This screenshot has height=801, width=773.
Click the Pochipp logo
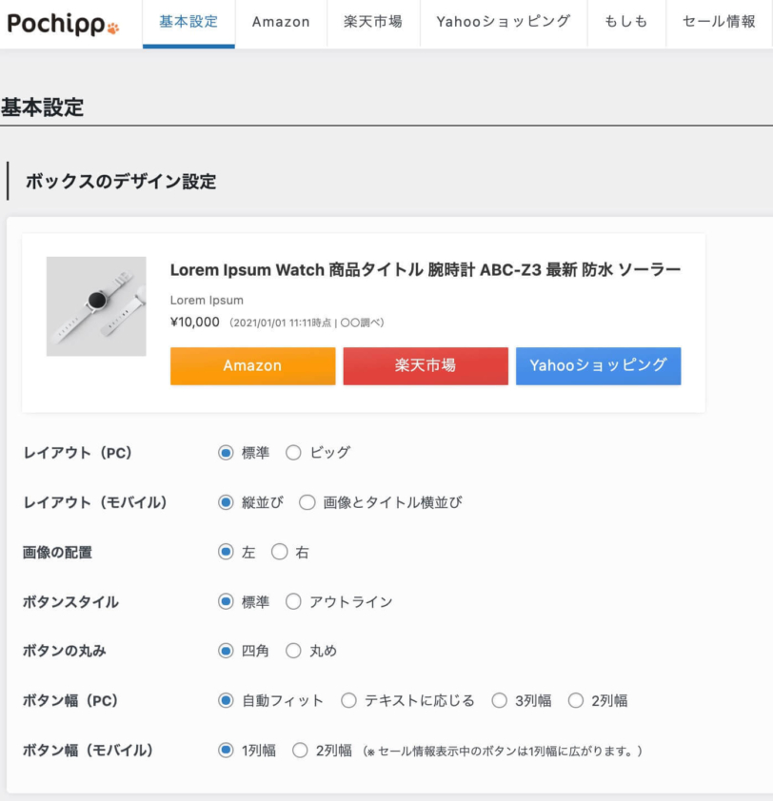click(64, 24)
